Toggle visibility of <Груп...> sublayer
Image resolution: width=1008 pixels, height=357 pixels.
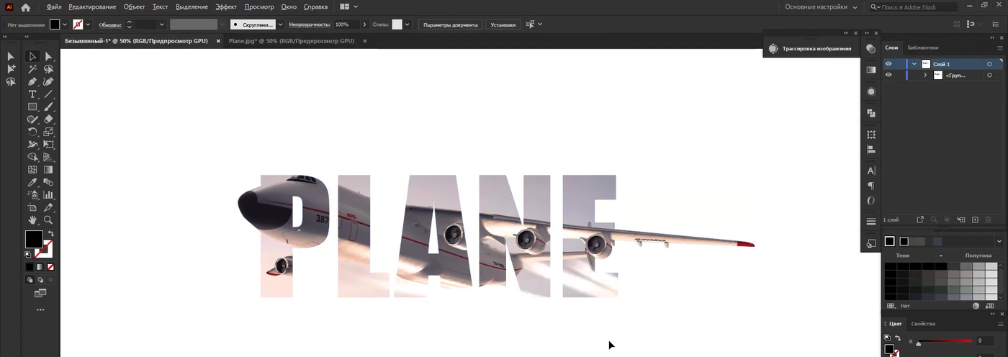coord(888,75)
